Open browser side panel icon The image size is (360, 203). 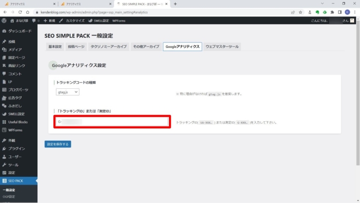coord(340,12)
